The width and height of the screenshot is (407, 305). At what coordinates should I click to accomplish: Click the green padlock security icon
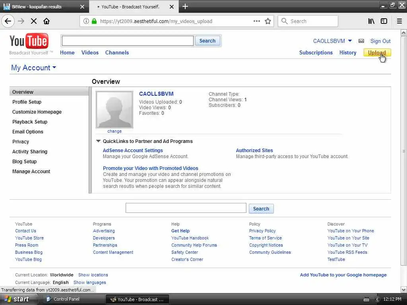coord(94,21)
